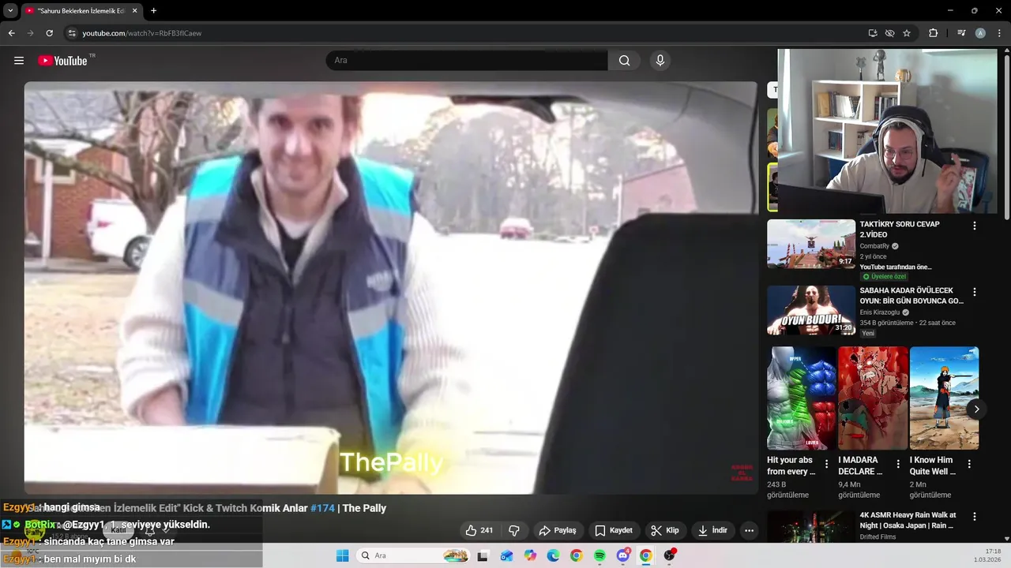Open options for SABAHA KADAR ÖVÜLECEK video

(x=974, y=292)
